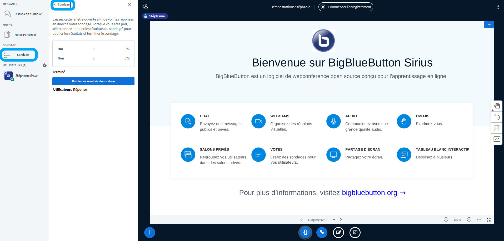Toggle webcam sharing button

[338, 232]
